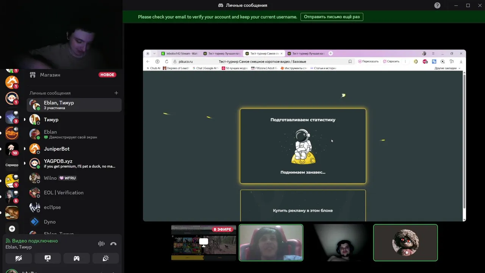485x273 pixels.
Task: Click Отправить письмо ещё раз button
Action: [332, 17]
